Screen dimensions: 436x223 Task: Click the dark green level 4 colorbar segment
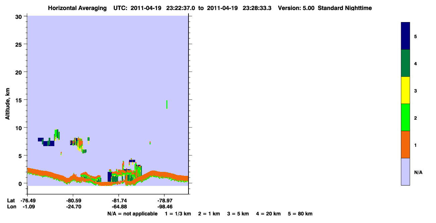click(x=405, y=63)
